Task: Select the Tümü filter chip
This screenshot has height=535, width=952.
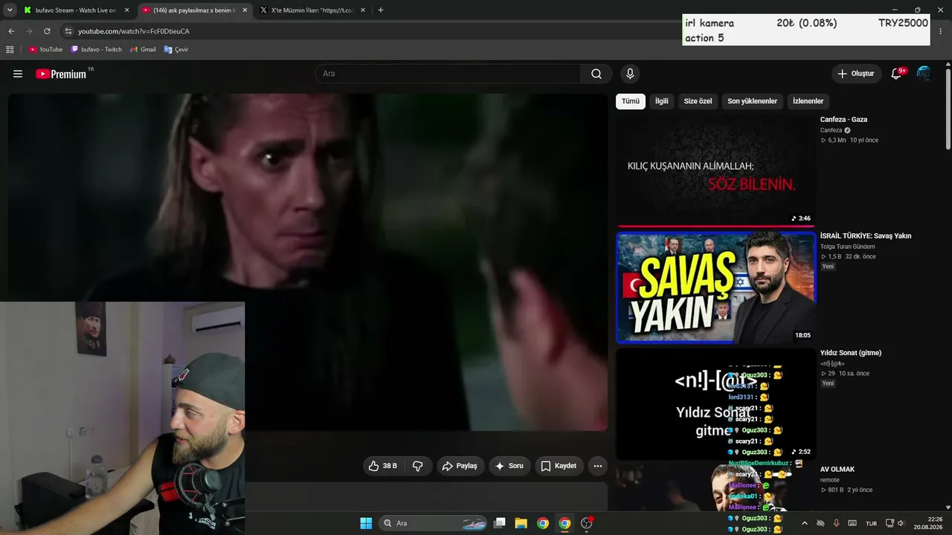Action: point(631,101)
